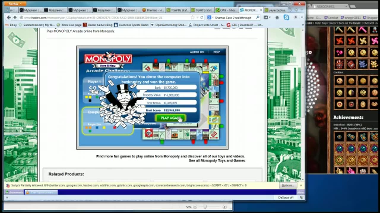Screen dimensions: 380x213
Task: Open NoScript Options button
Action: click(x=287, y=185)
